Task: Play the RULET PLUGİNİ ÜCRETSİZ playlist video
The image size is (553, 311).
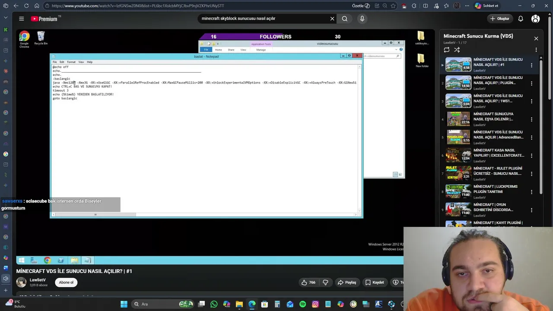Action: [458, 173]
